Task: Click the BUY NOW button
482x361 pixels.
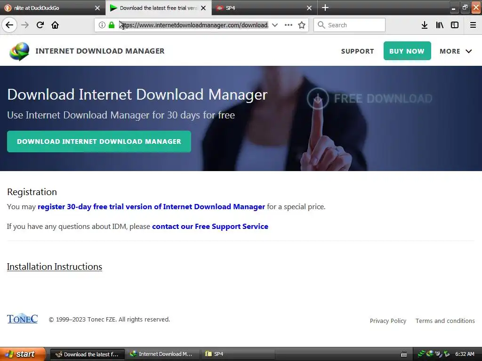Action: pyautogui.click(x=407, y=51)
